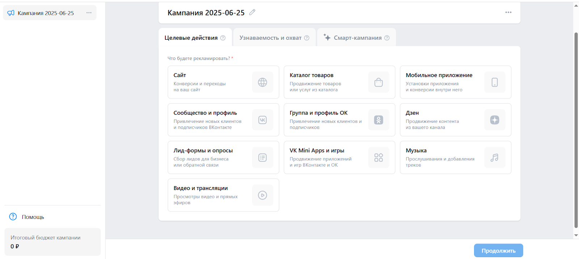Image resolution: width=579 pixels, height=259 pixels.
Task: Click the 0 ₽ budget value
Action: click(15, 246)
